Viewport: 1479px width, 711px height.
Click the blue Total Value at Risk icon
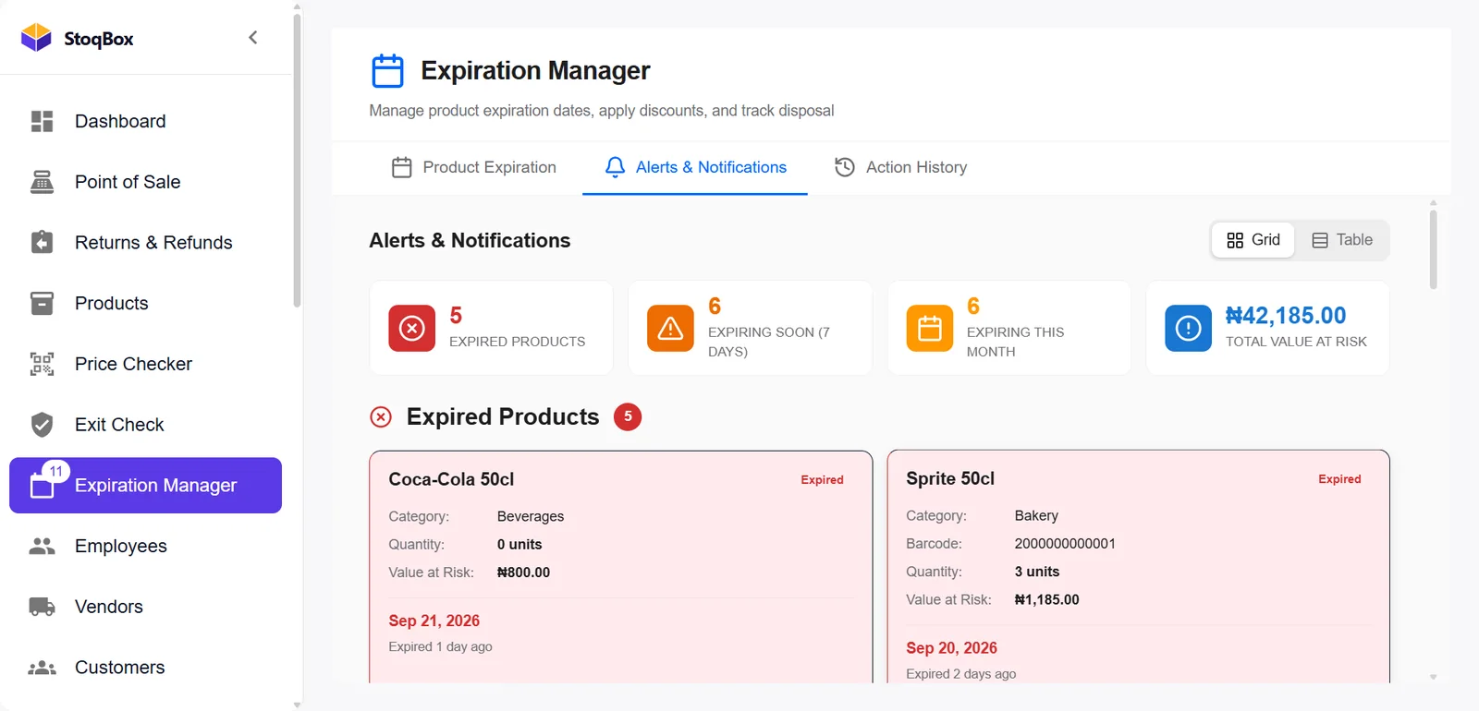1188,328
